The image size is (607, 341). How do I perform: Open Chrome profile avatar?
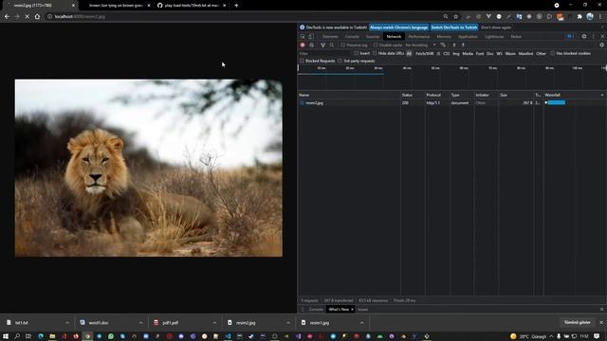point(590,17)
